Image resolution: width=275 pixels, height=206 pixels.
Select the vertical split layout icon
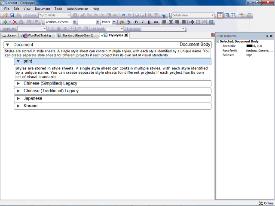click(233, 15)
